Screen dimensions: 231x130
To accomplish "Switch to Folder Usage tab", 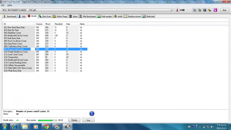I will click(60, 16).
